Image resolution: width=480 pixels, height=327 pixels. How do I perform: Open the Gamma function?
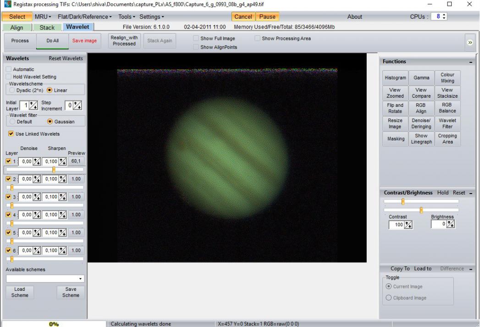421,78
